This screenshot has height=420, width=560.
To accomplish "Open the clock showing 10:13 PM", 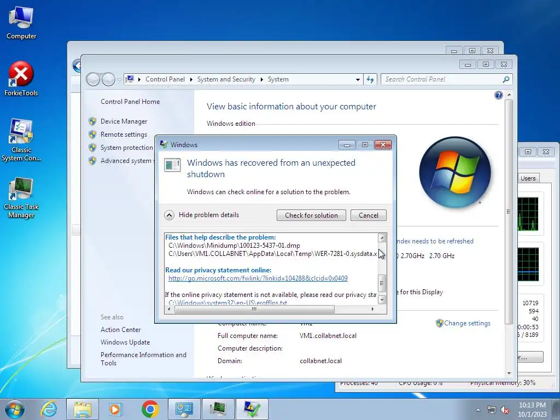I will coord(532,409).
